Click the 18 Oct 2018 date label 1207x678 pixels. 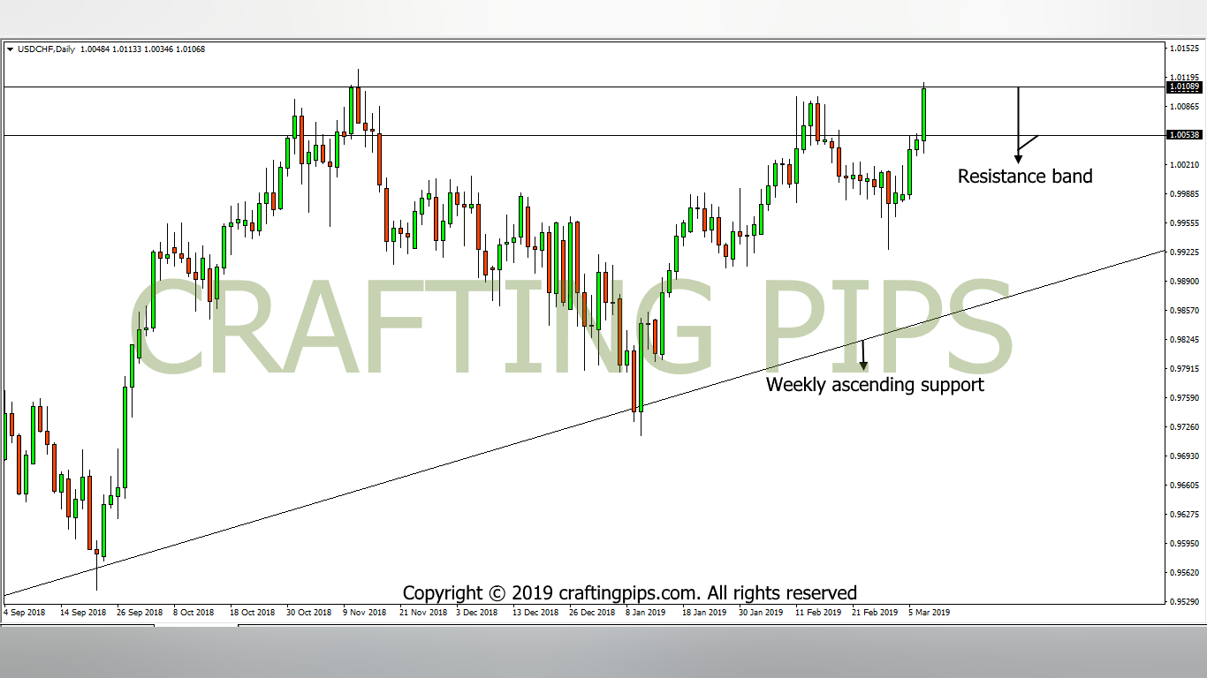click(x=253, y=612)
